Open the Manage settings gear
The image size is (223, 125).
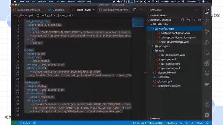[207, 115]
